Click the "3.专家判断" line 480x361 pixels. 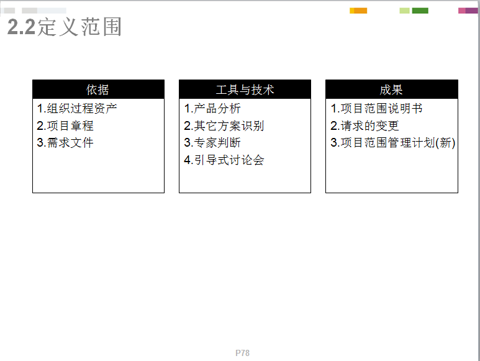[212, 143]
